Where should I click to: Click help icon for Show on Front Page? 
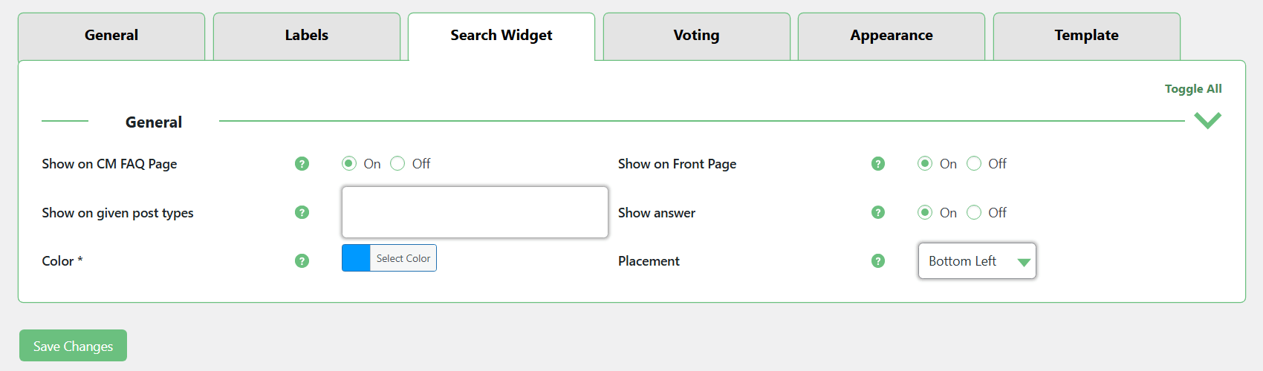tap(878, 164)
